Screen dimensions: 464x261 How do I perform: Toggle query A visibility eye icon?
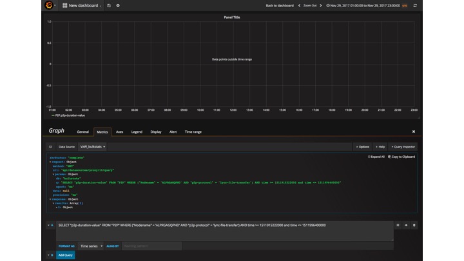coord(406,225)
